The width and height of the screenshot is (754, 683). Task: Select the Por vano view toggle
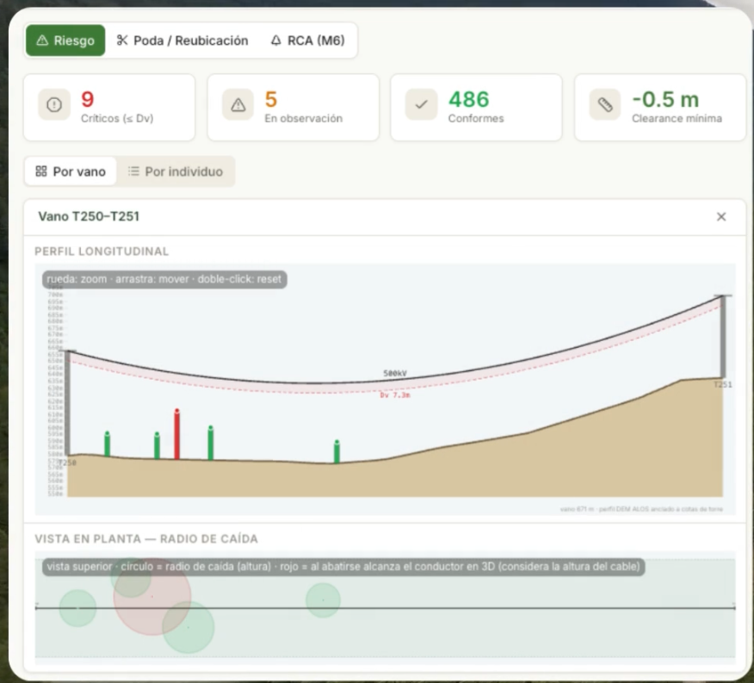tap(71, 171)
